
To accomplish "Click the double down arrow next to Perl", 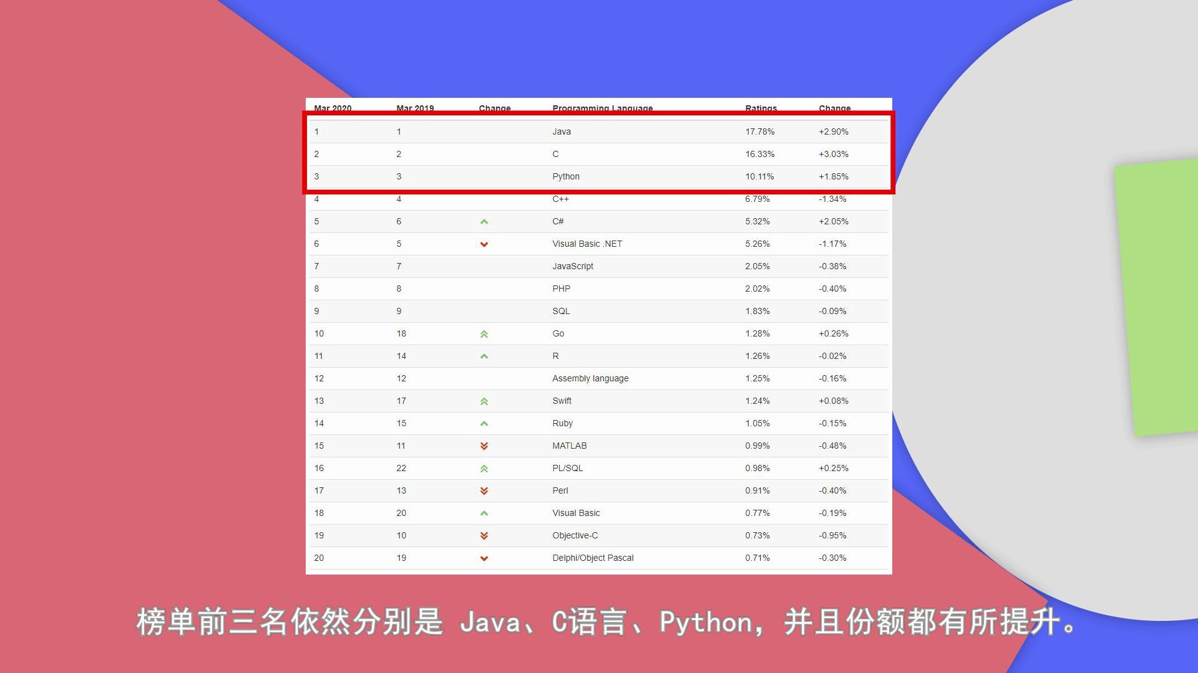I will coord(484,491).
